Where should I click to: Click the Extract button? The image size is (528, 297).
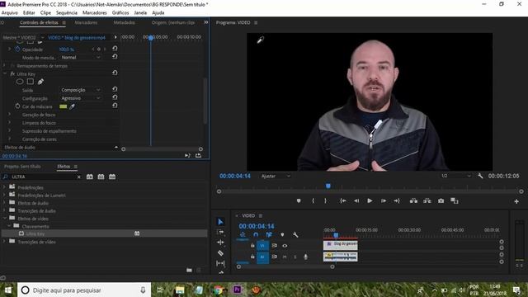tap(427, 200)
